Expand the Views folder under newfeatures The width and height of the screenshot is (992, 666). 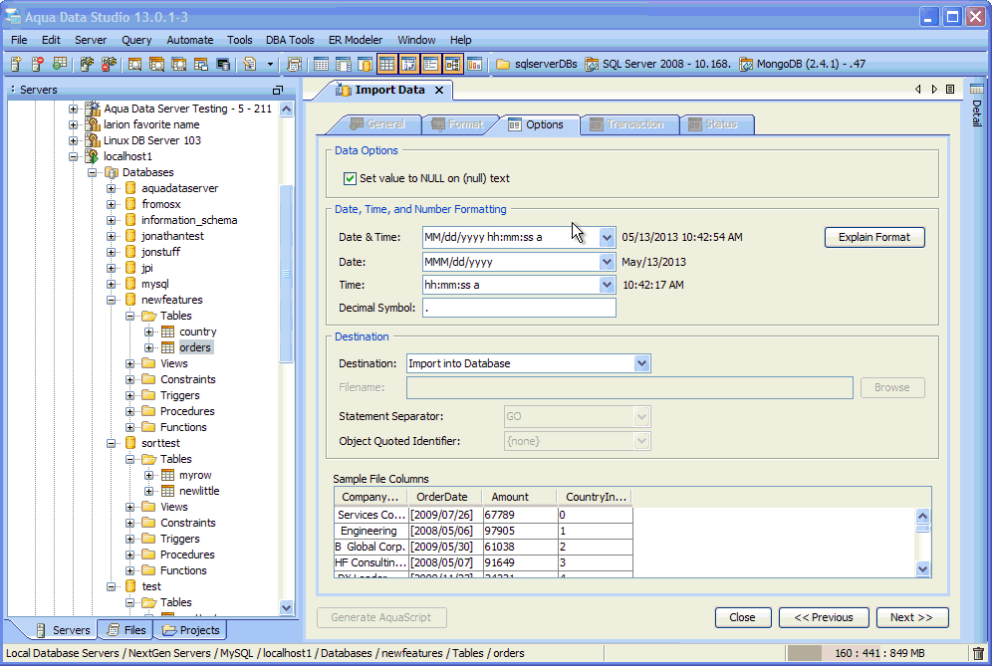[x=130, y=363]
